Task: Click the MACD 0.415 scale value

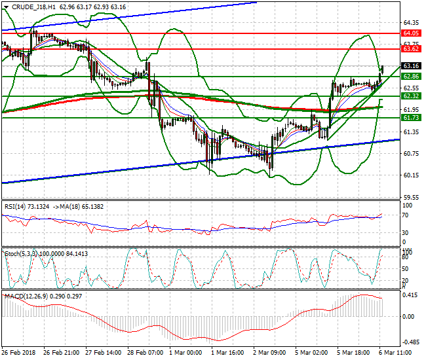Action: [x=410, y=295]
